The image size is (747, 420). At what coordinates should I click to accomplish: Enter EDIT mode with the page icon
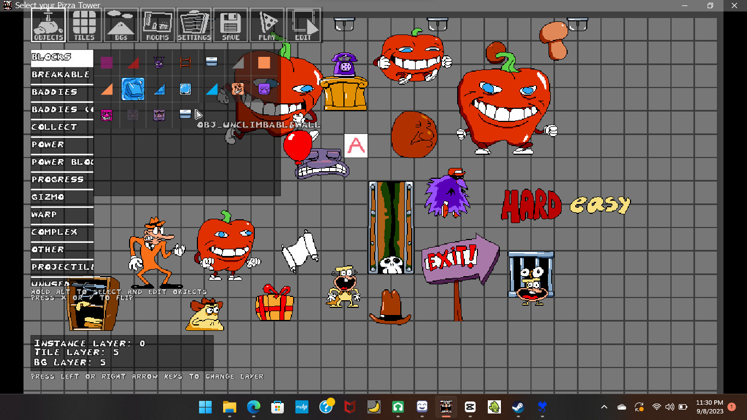tap(304, 25)
